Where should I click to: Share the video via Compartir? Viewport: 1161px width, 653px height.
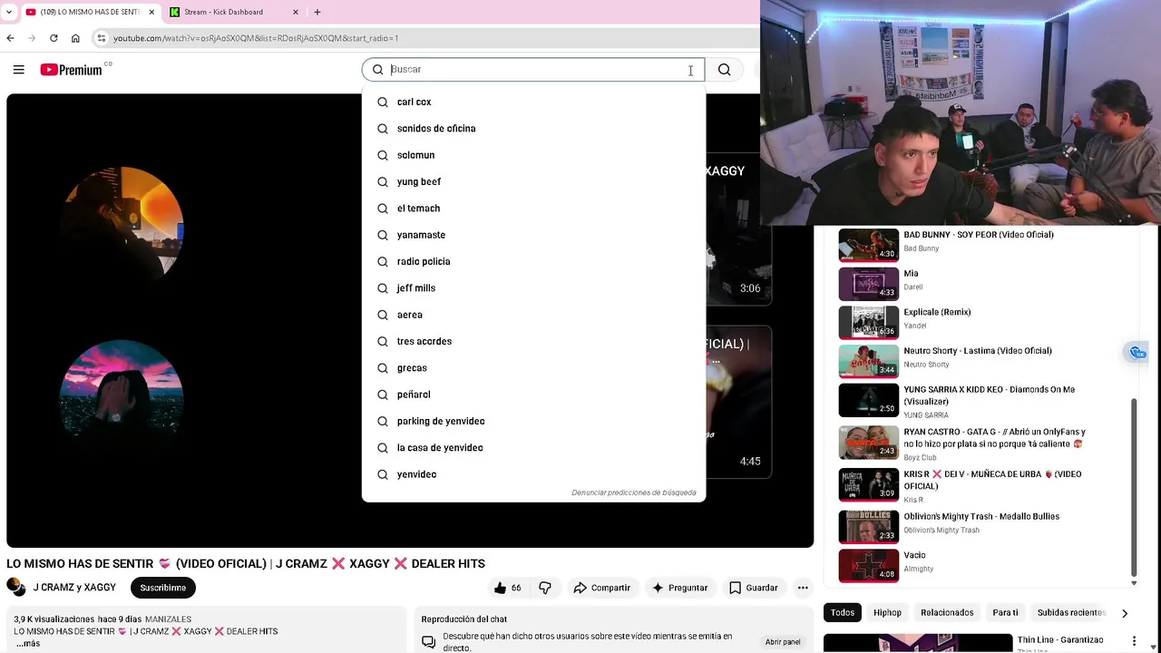click(x=601, y=588)
